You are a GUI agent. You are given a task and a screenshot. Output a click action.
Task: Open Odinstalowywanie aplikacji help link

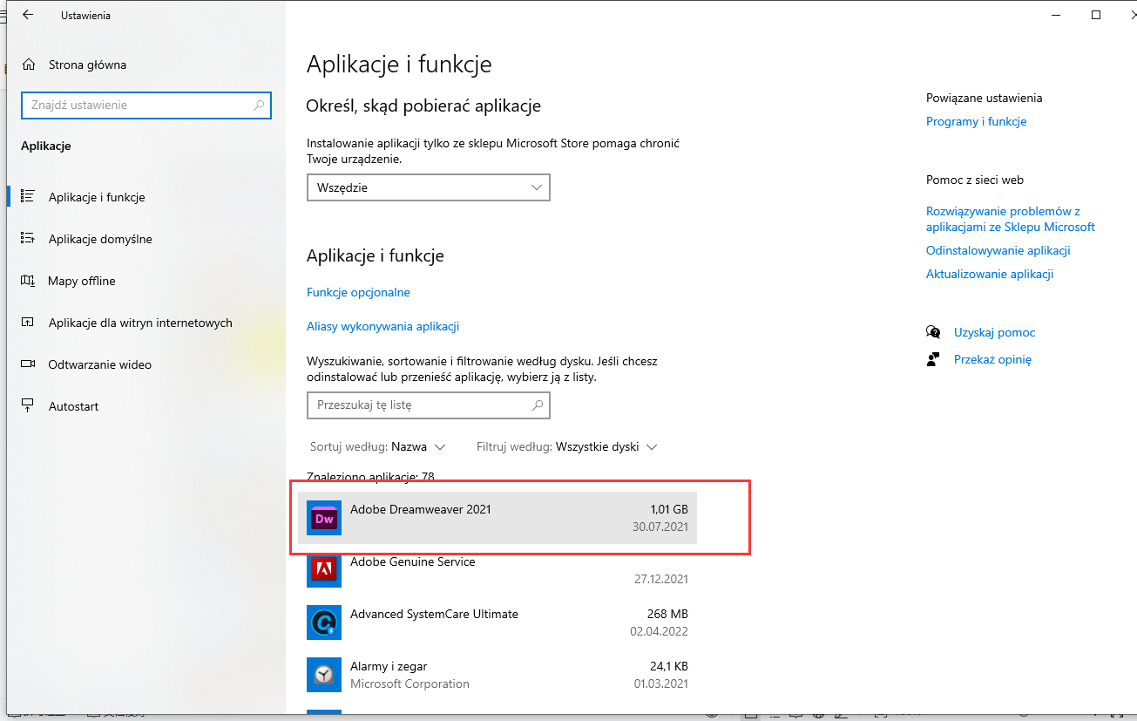998,250
